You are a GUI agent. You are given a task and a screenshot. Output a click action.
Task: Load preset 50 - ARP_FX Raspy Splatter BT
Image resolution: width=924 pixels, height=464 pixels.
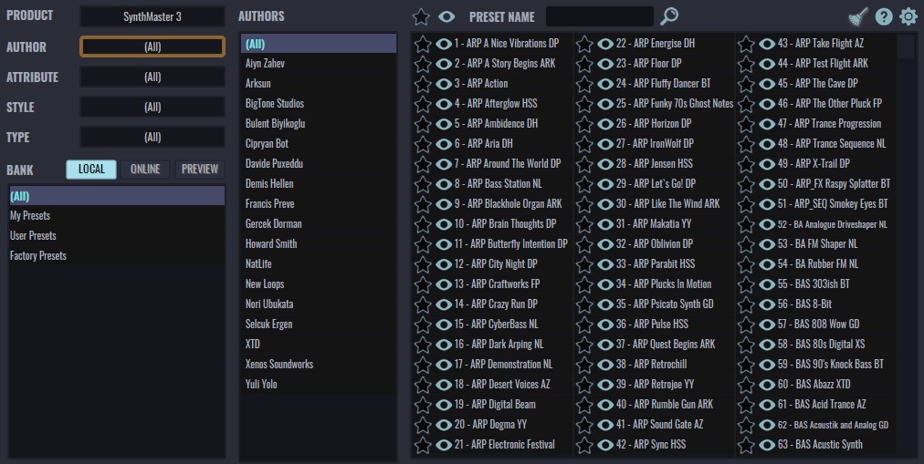(834, 184)
